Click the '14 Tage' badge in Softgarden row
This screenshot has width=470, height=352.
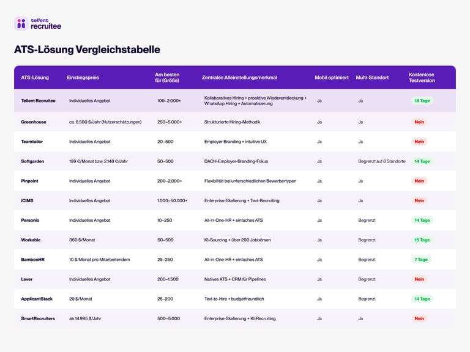(x=422, y=161)
